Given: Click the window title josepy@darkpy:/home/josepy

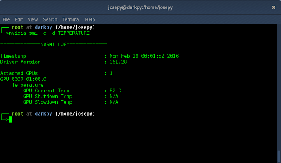Looking at the screenshot, I should [x=140, y=7].
